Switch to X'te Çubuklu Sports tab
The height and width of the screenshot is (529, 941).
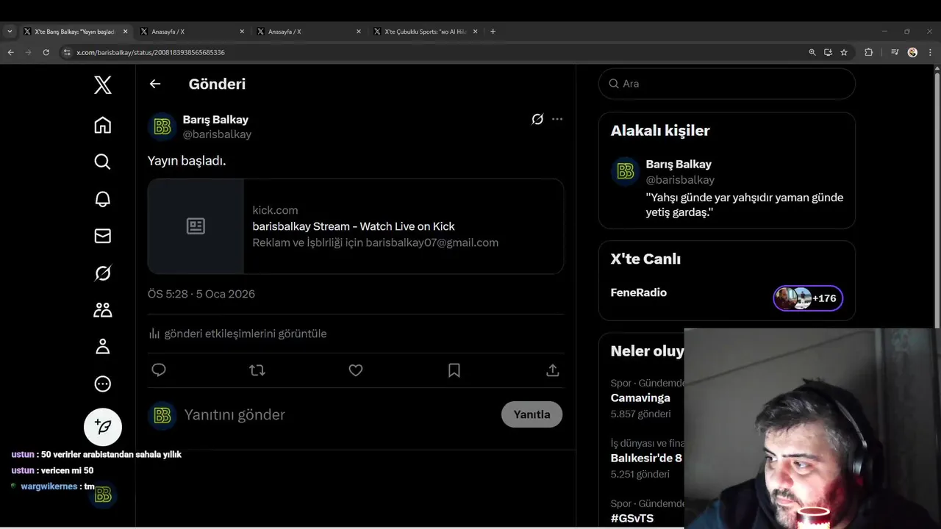click(x=425, y=32)
